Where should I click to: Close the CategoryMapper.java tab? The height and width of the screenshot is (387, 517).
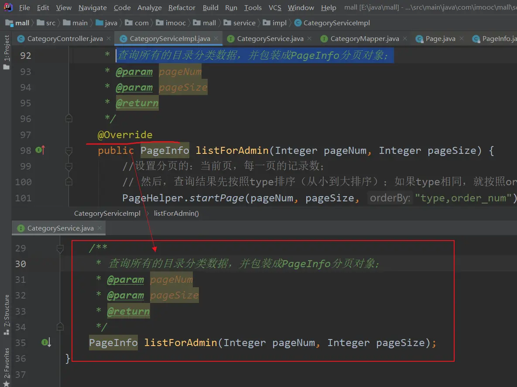point(405,39)
